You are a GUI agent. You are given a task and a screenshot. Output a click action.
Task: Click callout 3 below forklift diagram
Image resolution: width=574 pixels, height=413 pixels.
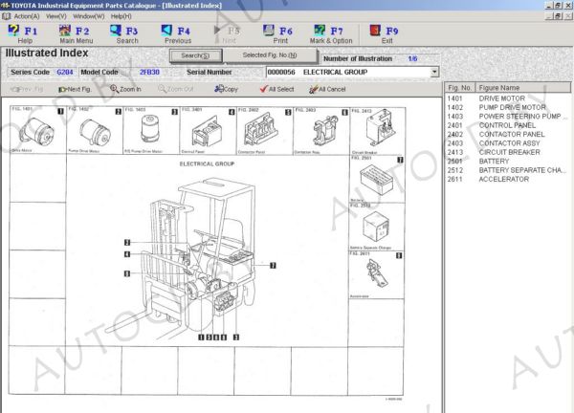pyautogui.click(x=236, y=337)
